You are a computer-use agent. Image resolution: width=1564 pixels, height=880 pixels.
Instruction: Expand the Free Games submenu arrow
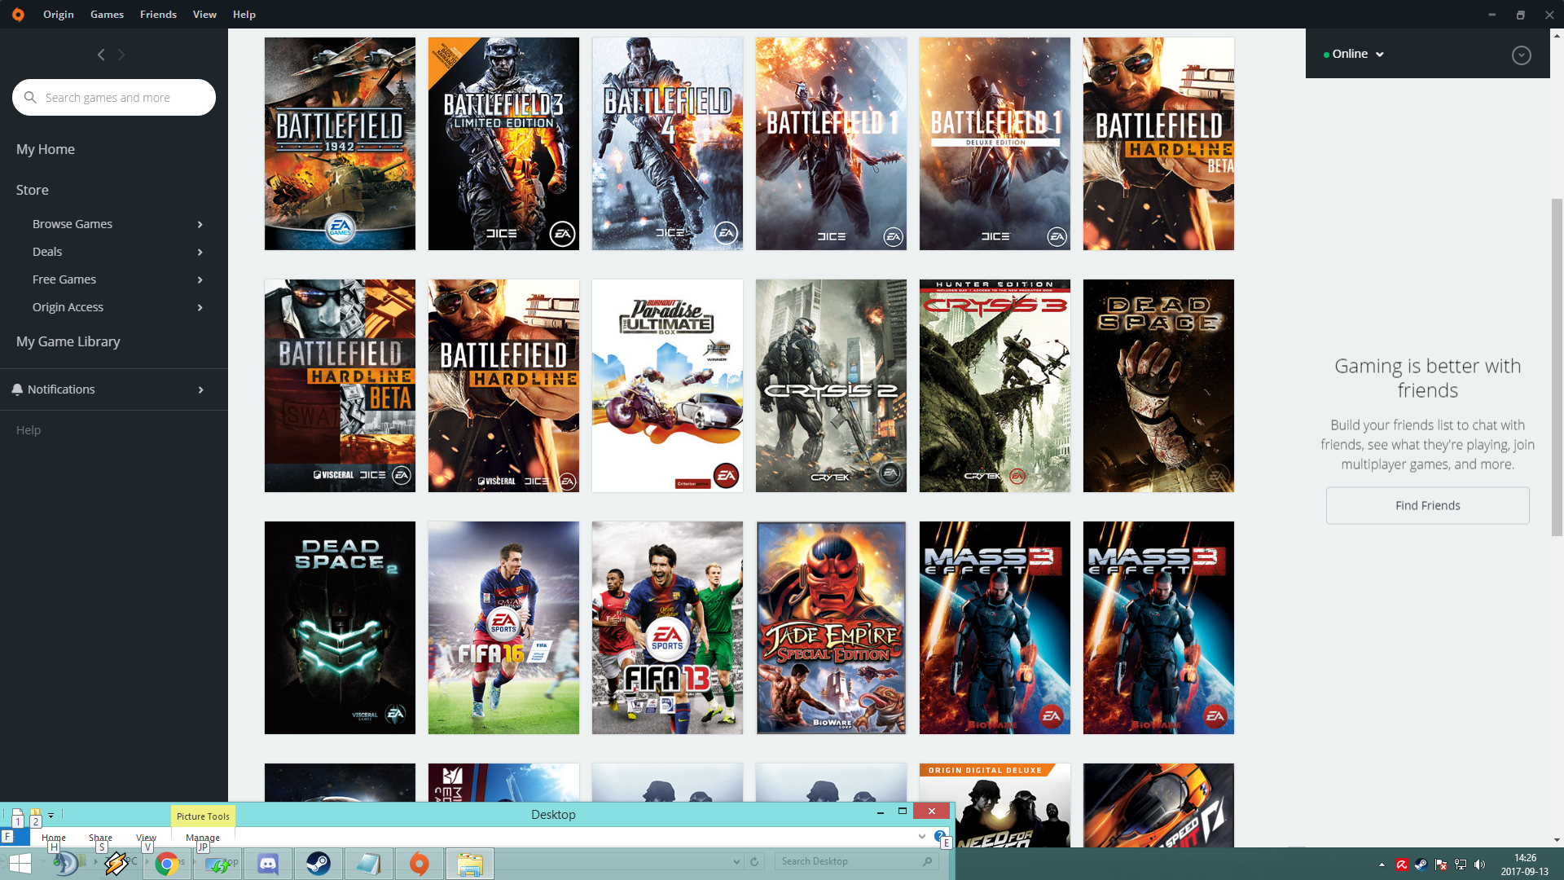pyautogui.click(x=200, y=279)
